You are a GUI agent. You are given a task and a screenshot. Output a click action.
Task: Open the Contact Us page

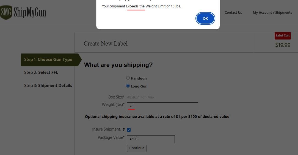233,13
